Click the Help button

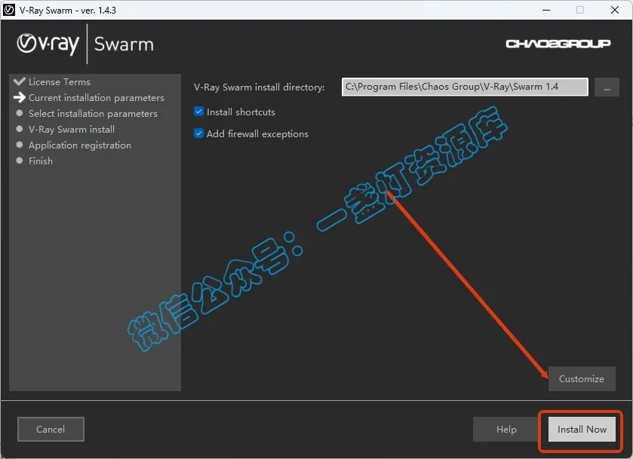click(506, 429)
